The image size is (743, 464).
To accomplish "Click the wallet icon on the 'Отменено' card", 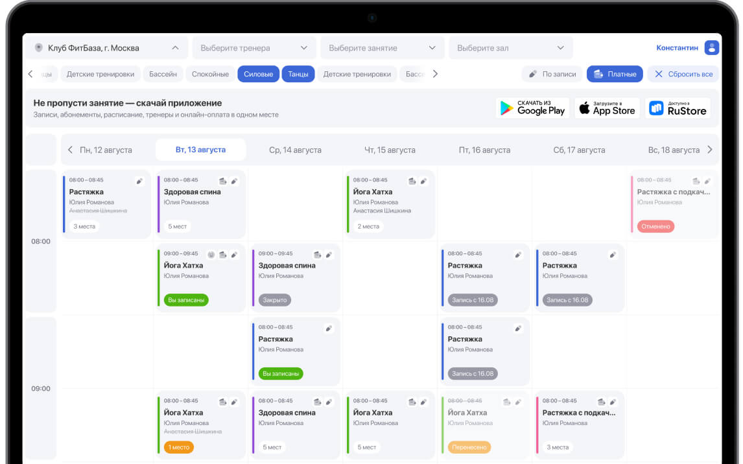I will (x=696, y=181).
